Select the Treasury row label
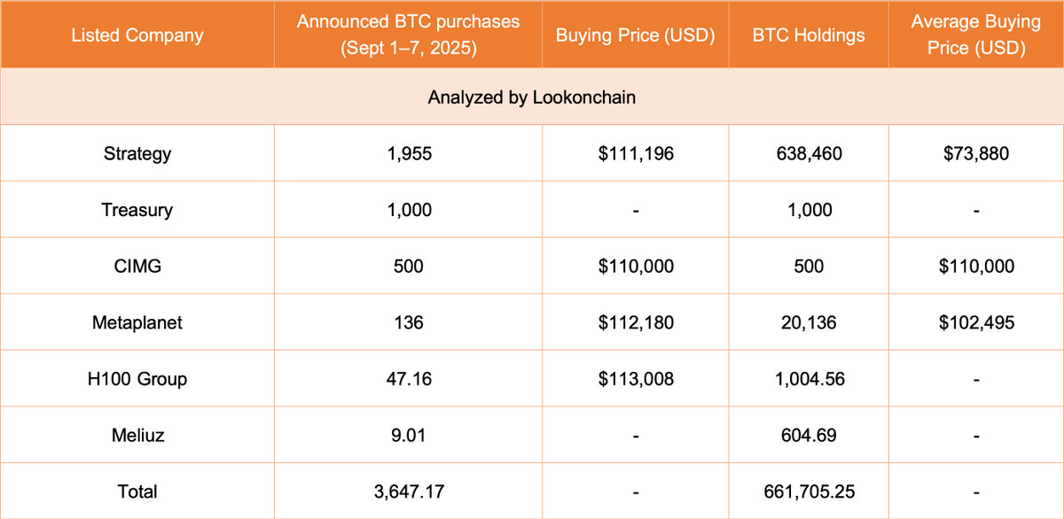This screenshot has height=519, width=1064. 137,210
